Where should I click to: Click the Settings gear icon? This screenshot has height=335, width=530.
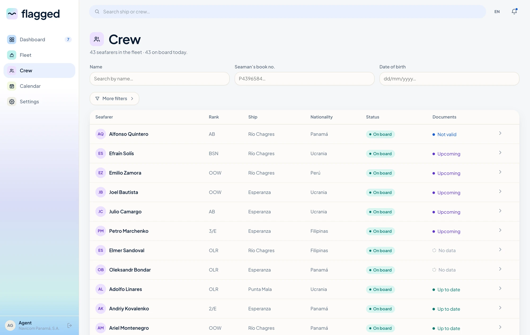(x=12, y=102)
